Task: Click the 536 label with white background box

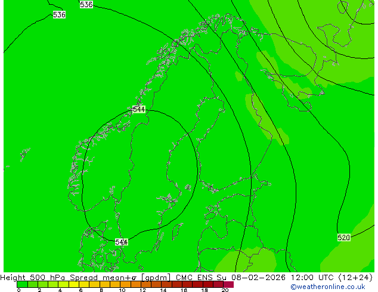Action: (59, 15)
